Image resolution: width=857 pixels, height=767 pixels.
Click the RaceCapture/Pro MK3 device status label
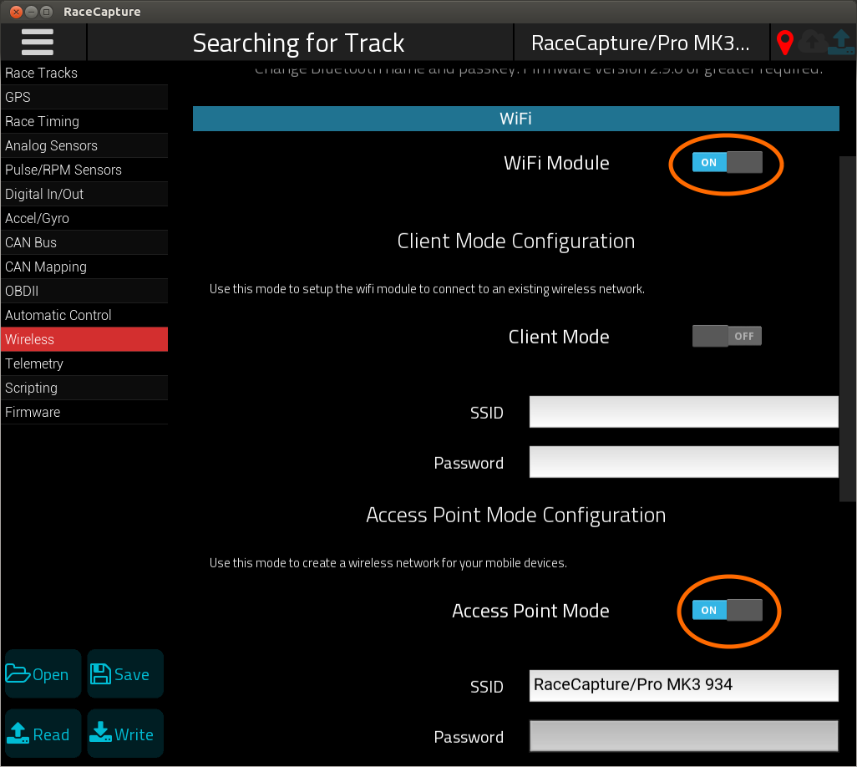[641, 43]
